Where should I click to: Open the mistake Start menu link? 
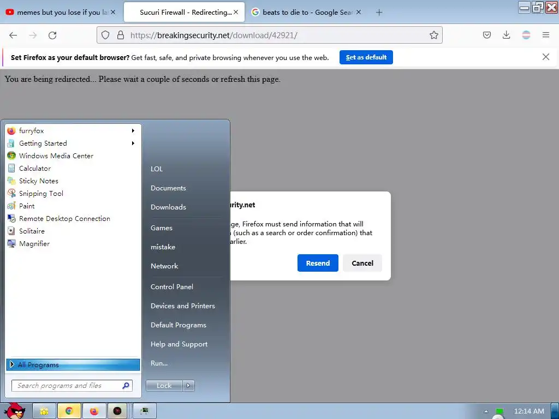click(x=163, y=247)
